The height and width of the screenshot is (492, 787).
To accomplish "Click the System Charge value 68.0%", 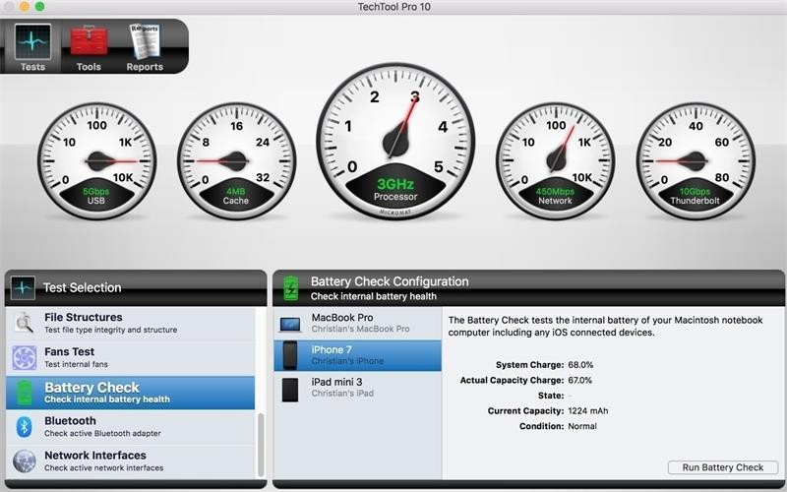I will coord(580,365).
